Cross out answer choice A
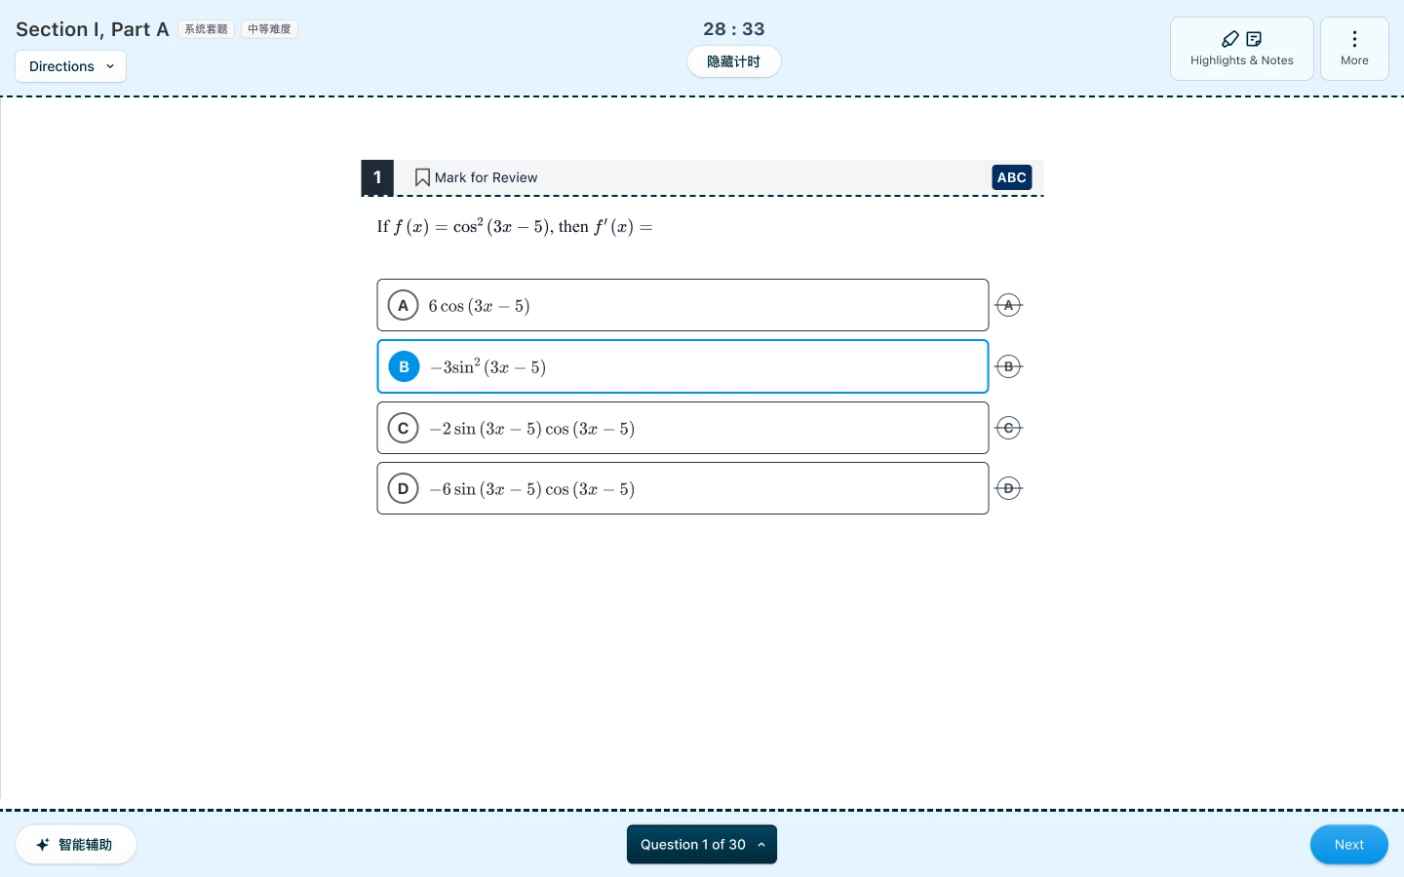 (x=1008, y=305)
